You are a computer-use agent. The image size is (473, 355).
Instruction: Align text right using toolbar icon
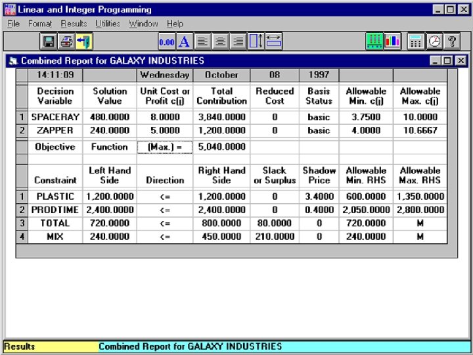click(238, 41)
